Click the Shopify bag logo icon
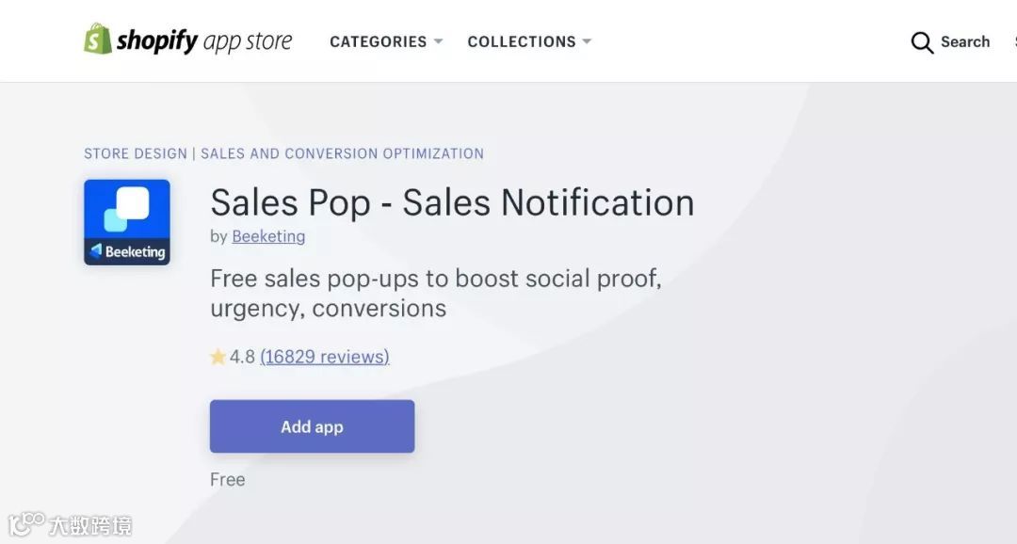This screenshot has width=1017, height=544. point(97,39)
